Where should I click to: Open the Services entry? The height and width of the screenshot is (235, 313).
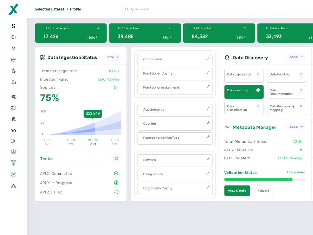coord(175,161)
